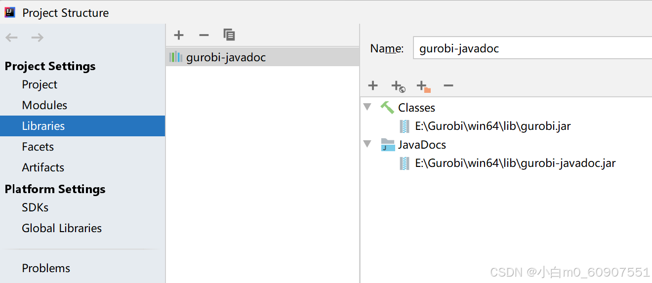Open the Problems page

click(46, 268)
